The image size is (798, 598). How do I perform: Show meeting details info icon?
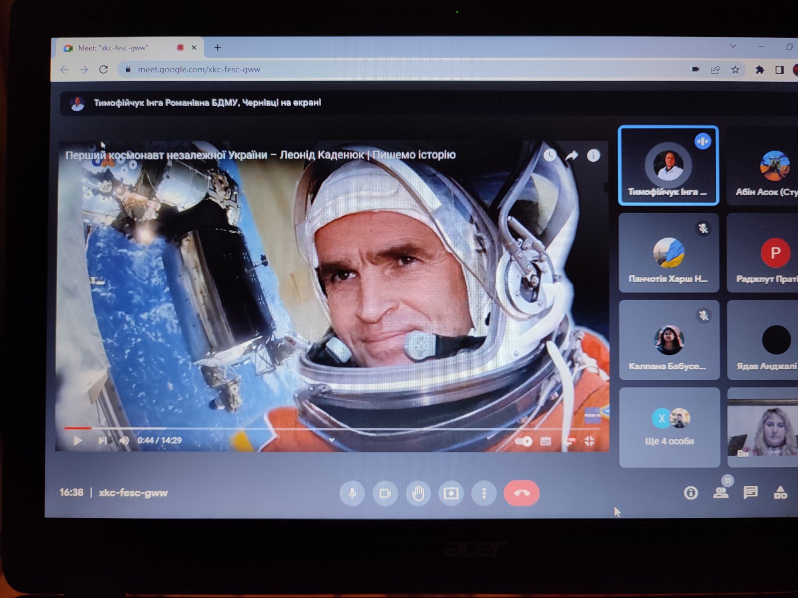tap(690, 493)
